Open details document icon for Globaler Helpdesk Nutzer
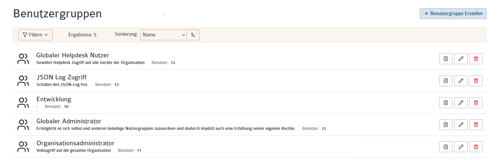The width and height of the screenshot is (503, 160). (446, 59)
